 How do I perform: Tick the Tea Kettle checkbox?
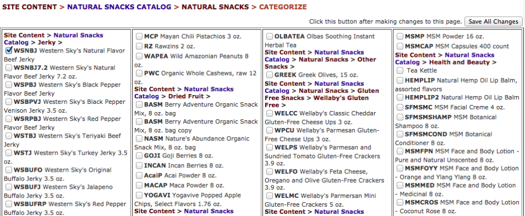pyautogui.click(x=400, y=71)
